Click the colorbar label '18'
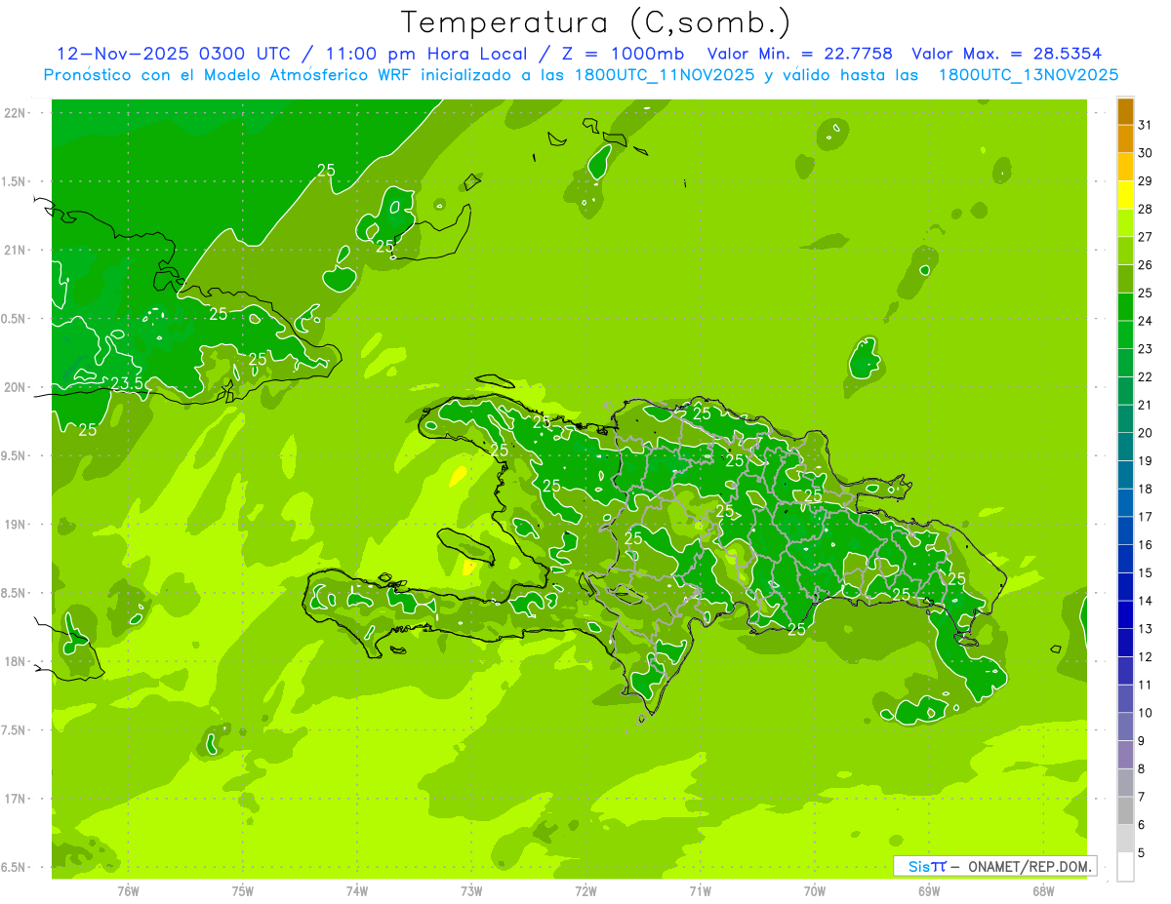 tap(1145, 489)
